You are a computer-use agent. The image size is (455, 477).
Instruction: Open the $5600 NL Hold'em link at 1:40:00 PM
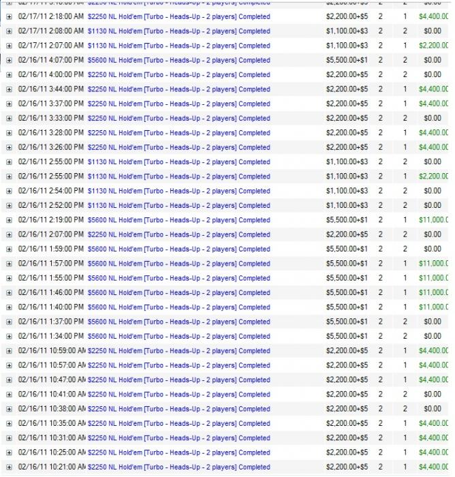(179, 307)
